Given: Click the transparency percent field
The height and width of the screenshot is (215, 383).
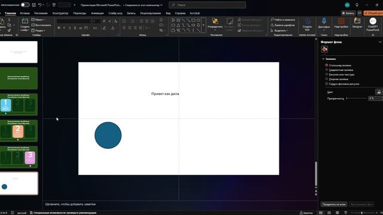Looking at the screenshot, I should [x=375, y=98].
